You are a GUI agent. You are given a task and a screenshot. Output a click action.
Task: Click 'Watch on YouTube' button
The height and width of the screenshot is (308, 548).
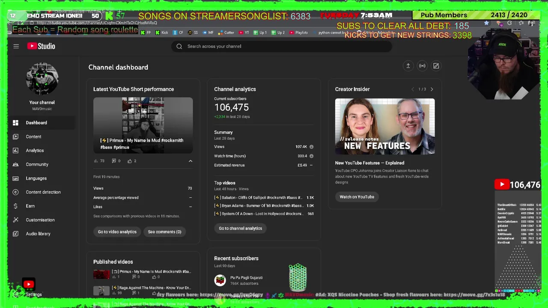[357, 197]
